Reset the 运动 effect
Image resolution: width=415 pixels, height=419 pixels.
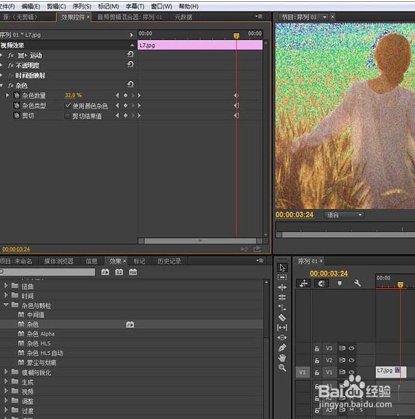point(130,54)
